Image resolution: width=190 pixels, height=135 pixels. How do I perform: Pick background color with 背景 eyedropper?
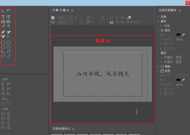coord(183,80)
